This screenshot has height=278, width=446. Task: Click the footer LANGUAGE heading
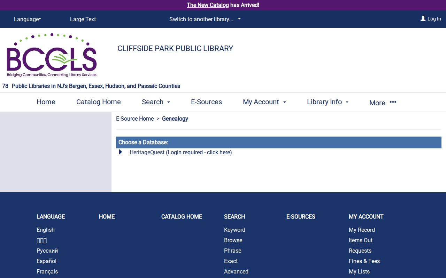[51, 216]
